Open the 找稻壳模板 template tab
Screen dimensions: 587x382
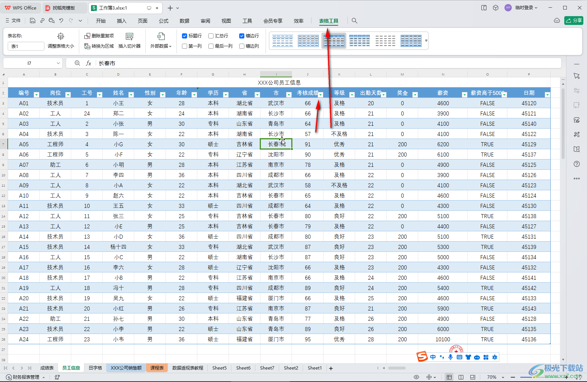click(64, 8)
